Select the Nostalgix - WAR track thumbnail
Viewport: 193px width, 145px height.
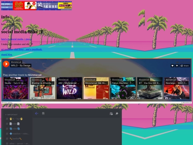coord(177,88)
